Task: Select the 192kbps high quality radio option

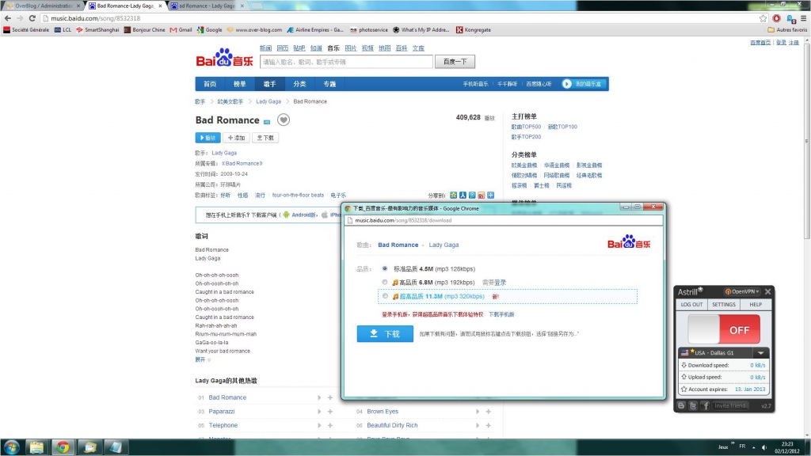Action: [x=385, y=283]
